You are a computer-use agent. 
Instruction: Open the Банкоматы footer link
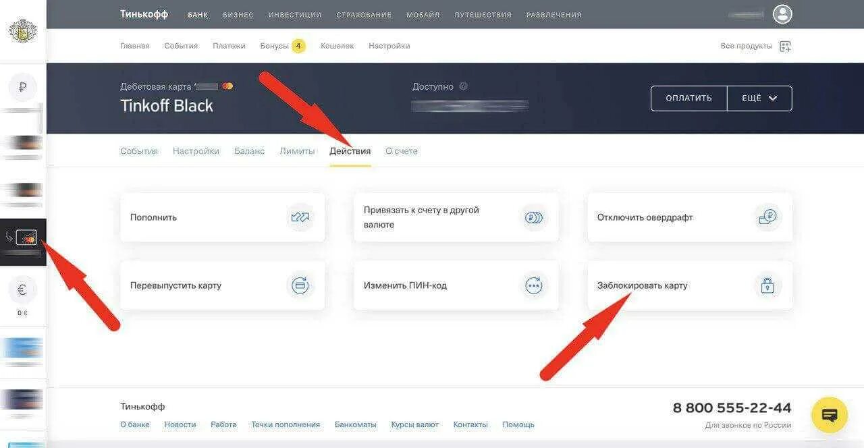[356, 424]
